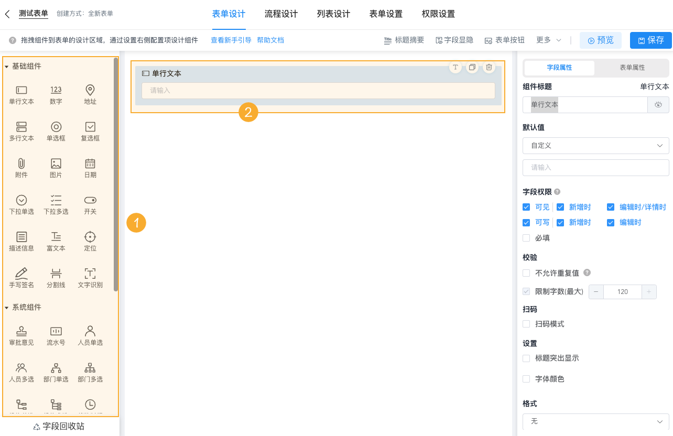The width and height of the screenshot is (673, 436).
Task: Expand the 更多 toolbar menu
Action: [x=548, y=40]
